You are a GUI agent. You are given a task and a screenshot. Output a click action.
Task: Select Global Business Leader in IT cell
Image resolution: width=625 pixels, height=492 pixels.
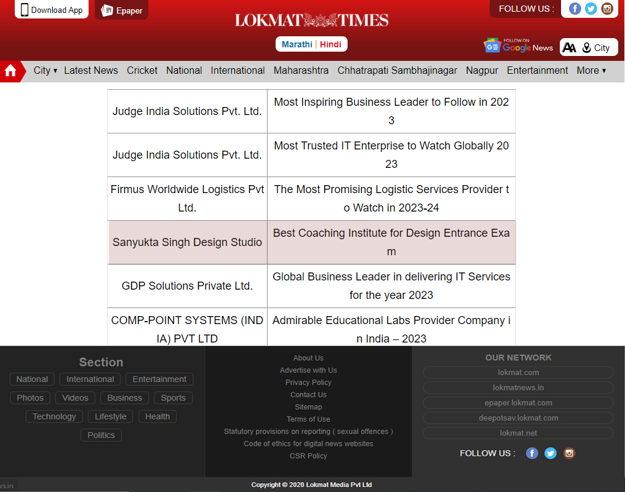point(391,286)
